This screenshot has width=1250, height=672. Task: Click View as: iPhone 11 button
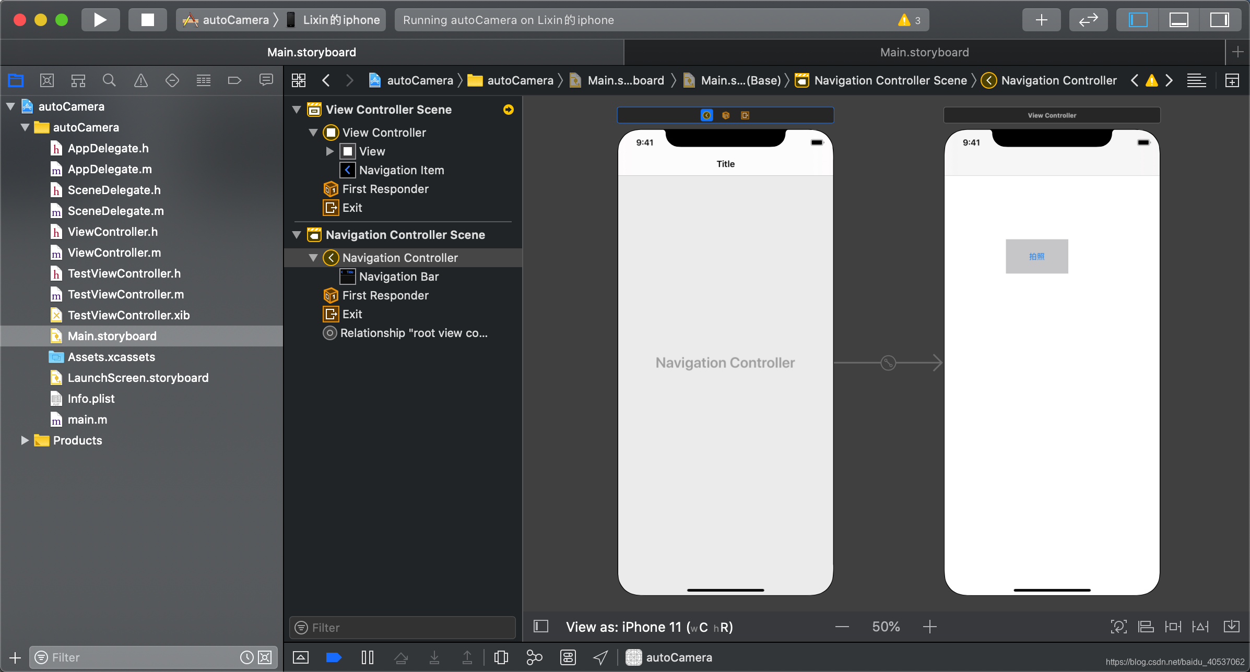click(x=649, y=627)
